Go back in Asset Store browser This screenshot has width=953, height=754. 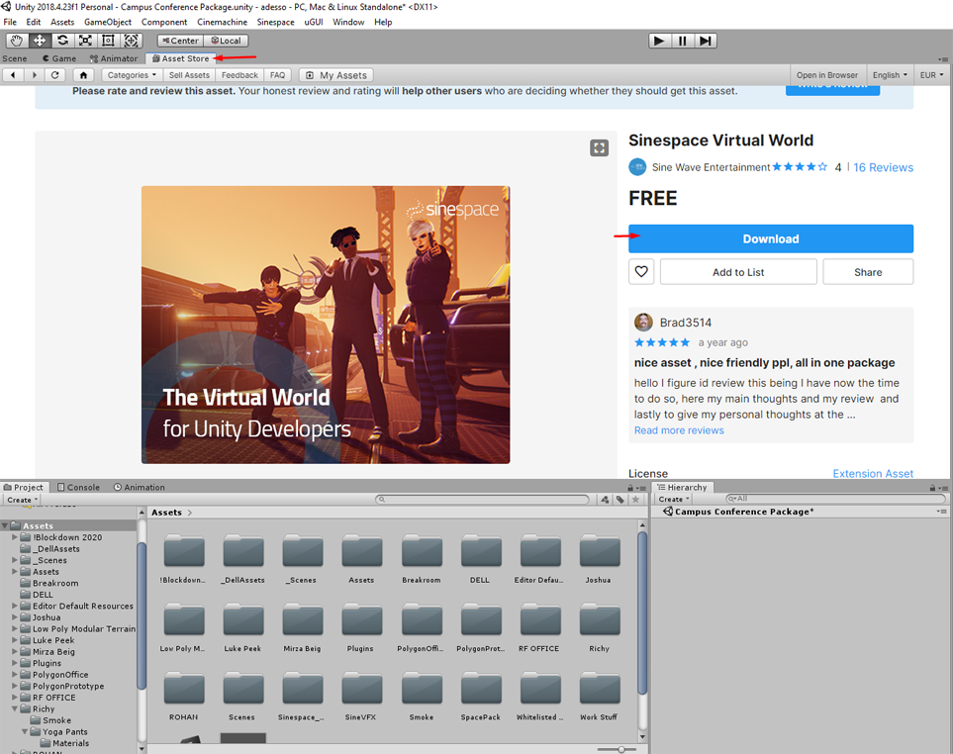[x=14, y=75]
